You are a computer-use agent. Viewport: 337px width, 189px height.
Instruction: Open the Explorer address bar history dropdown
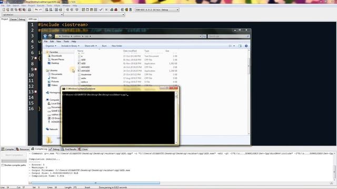coord(200,36)
